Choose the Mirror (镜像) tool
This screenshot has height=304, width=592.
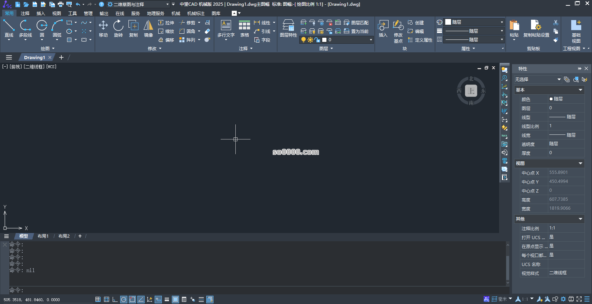(x=148, y=28)
